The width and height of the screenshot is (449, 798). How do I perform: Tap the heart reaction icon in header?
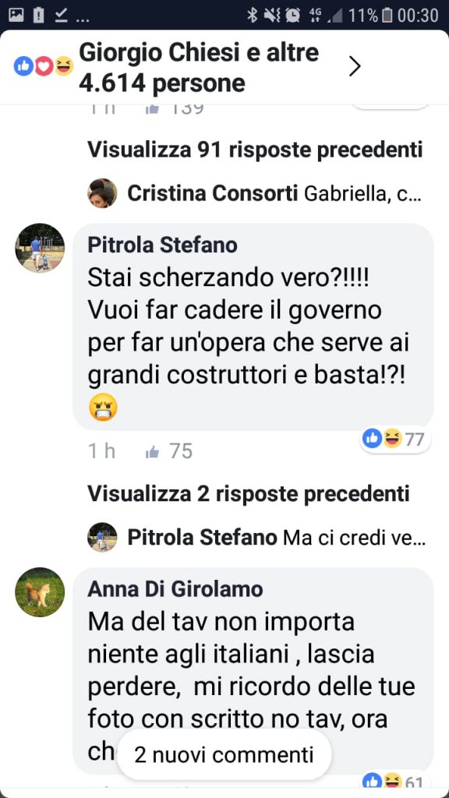(44, 67)
